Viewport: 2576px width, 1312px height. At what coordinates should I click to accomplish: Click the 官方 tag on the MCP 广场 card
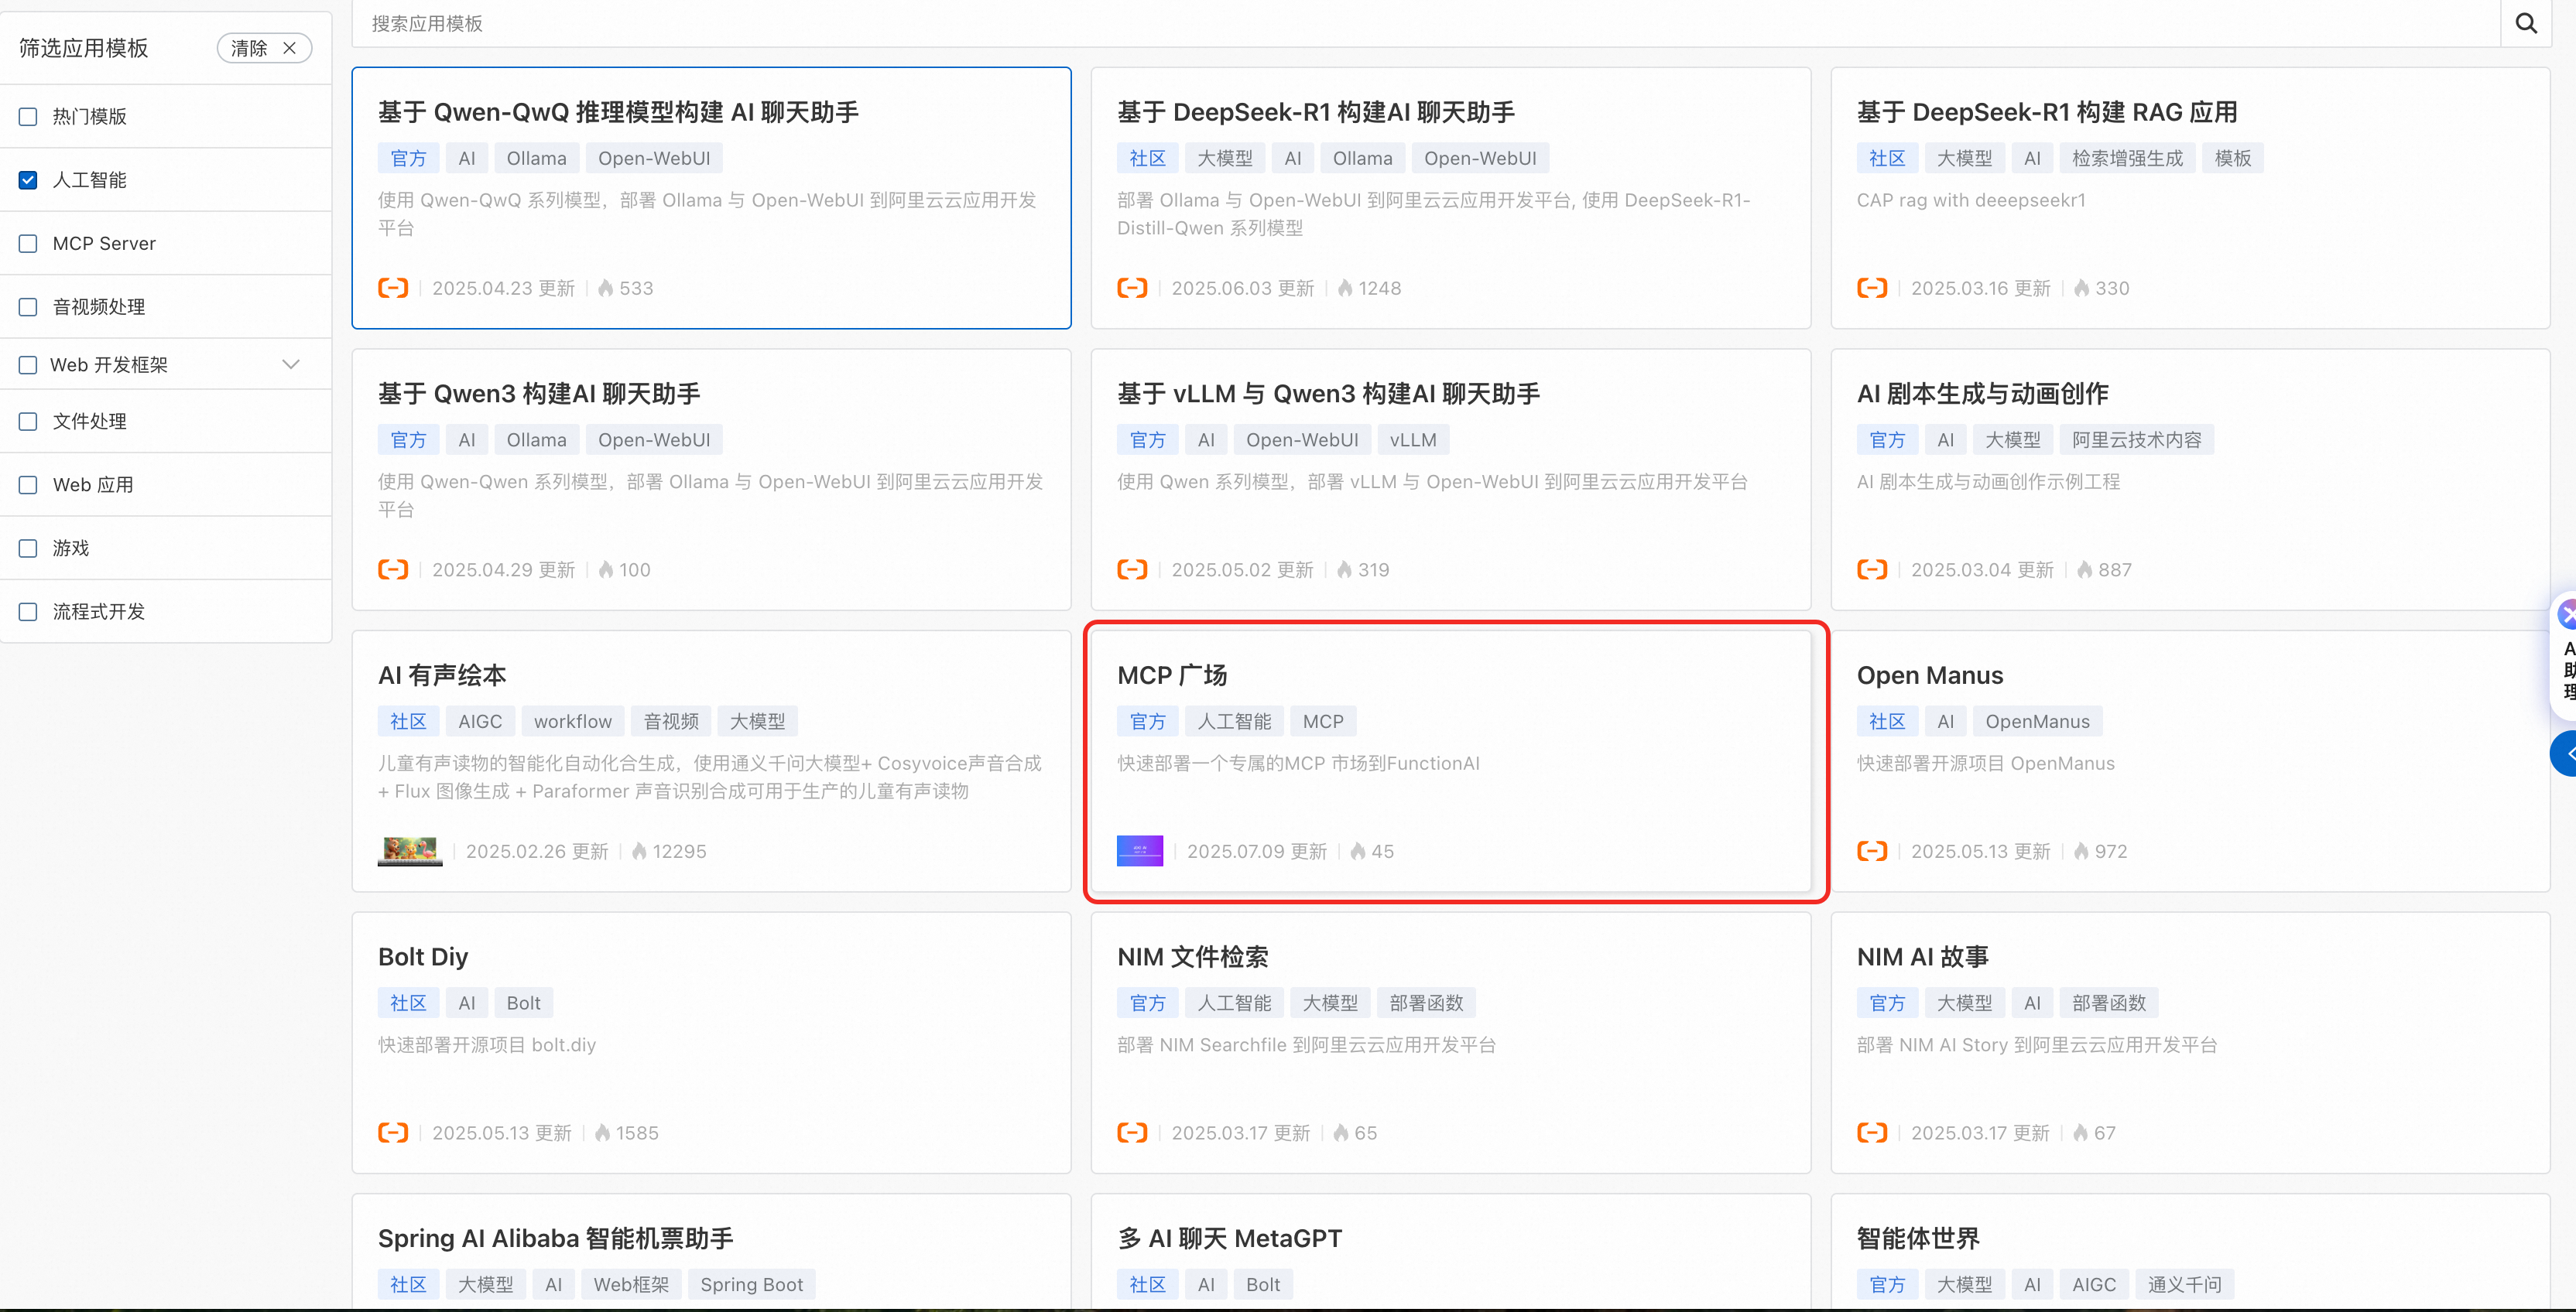point(1147,722)
